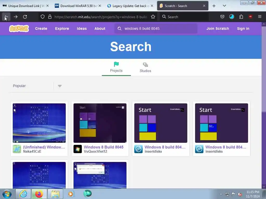Open Windows 8 Build 8045 project title link
266x199 pixels.
point(104,147)
